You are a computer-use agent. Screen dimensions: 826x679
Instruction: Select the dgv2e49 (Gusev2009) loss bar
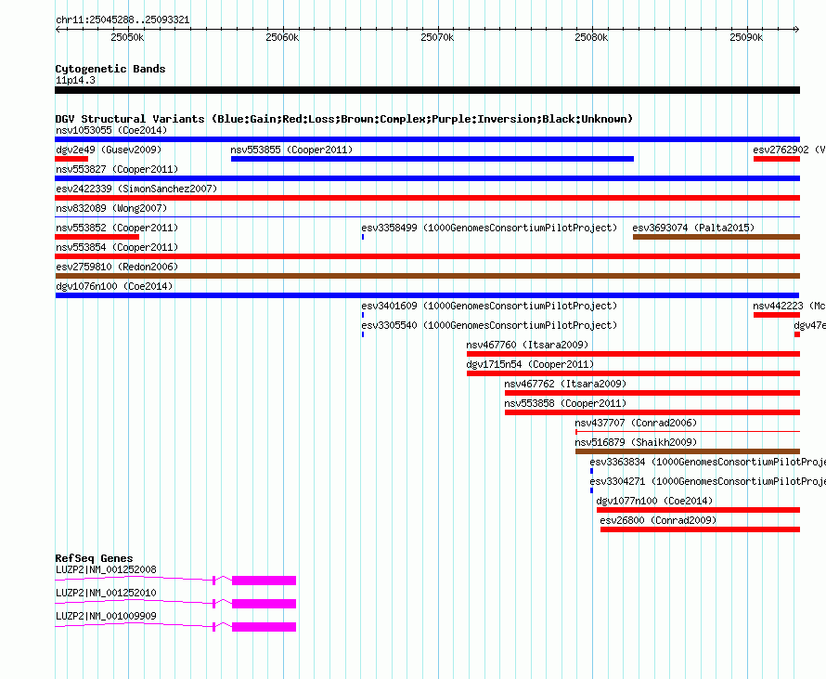coord(71,159)
